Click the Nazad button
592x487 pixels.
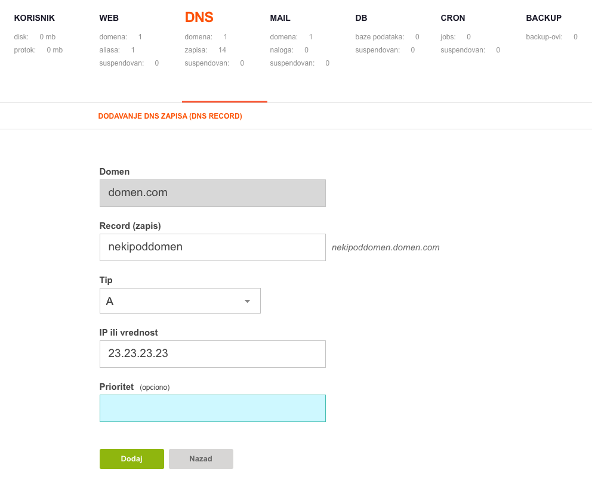201,459
